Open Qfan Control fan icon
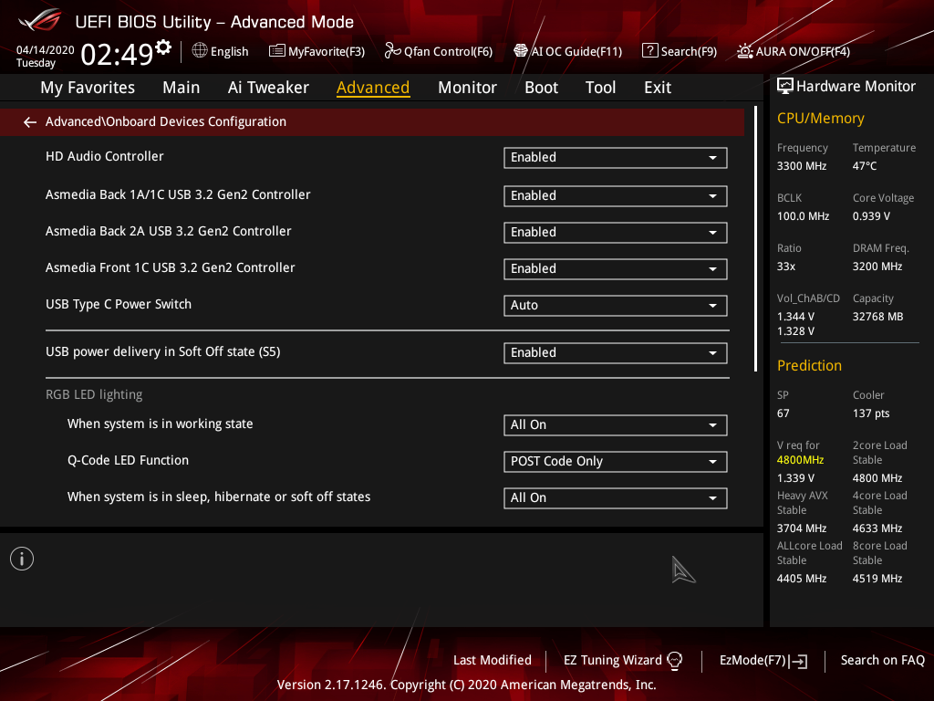 point(392,51)
